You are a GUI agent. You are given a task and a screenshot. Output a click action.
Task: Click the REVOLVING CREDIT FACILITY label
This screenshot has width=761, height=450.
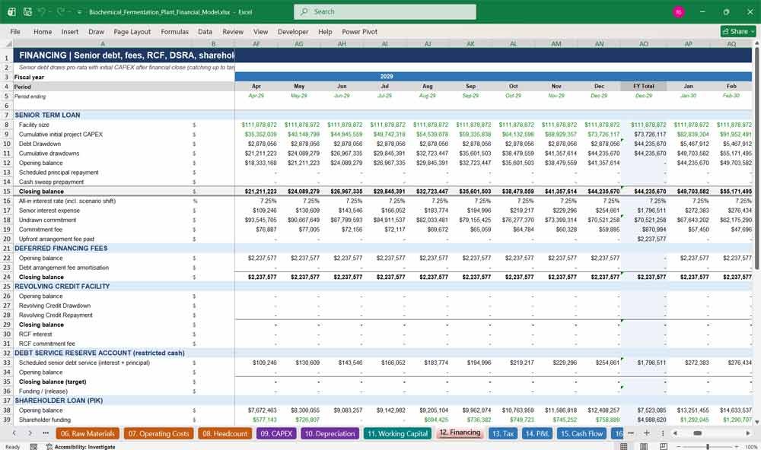[62, 287]
